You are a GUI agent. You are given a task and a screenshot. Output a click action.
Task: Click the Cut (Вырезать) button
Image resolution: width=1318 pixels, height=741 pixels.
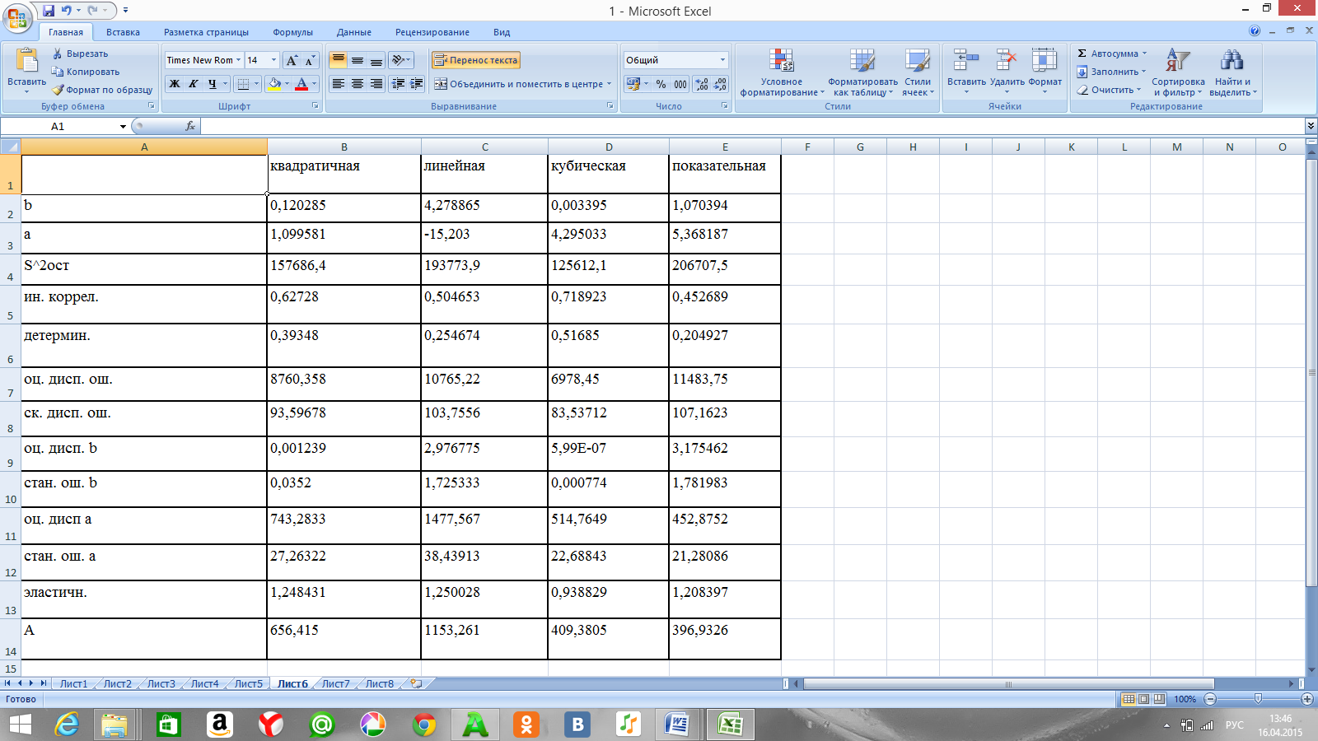[x=80, y=54]
